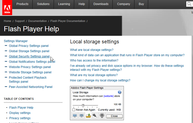Go to Support in the breadcrumb

[20, 21]
